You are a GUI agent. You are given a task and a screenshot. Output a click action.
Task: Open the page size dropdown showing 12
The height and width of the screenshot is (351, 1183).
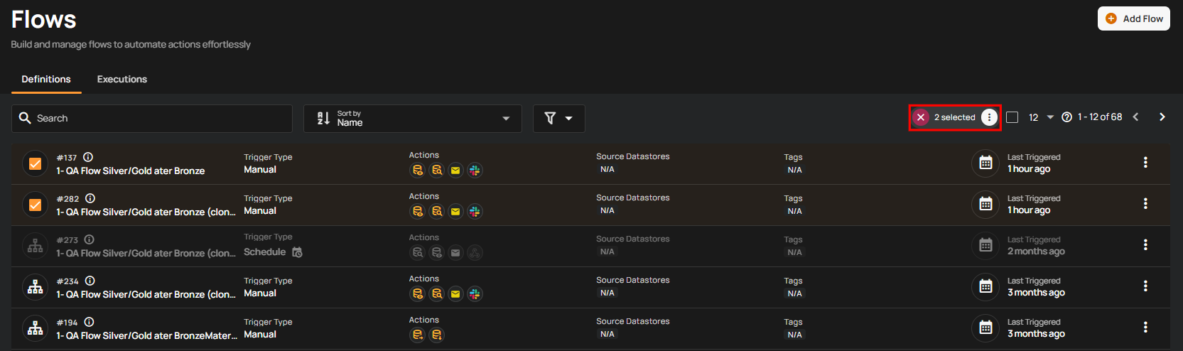click(1041, 117)
